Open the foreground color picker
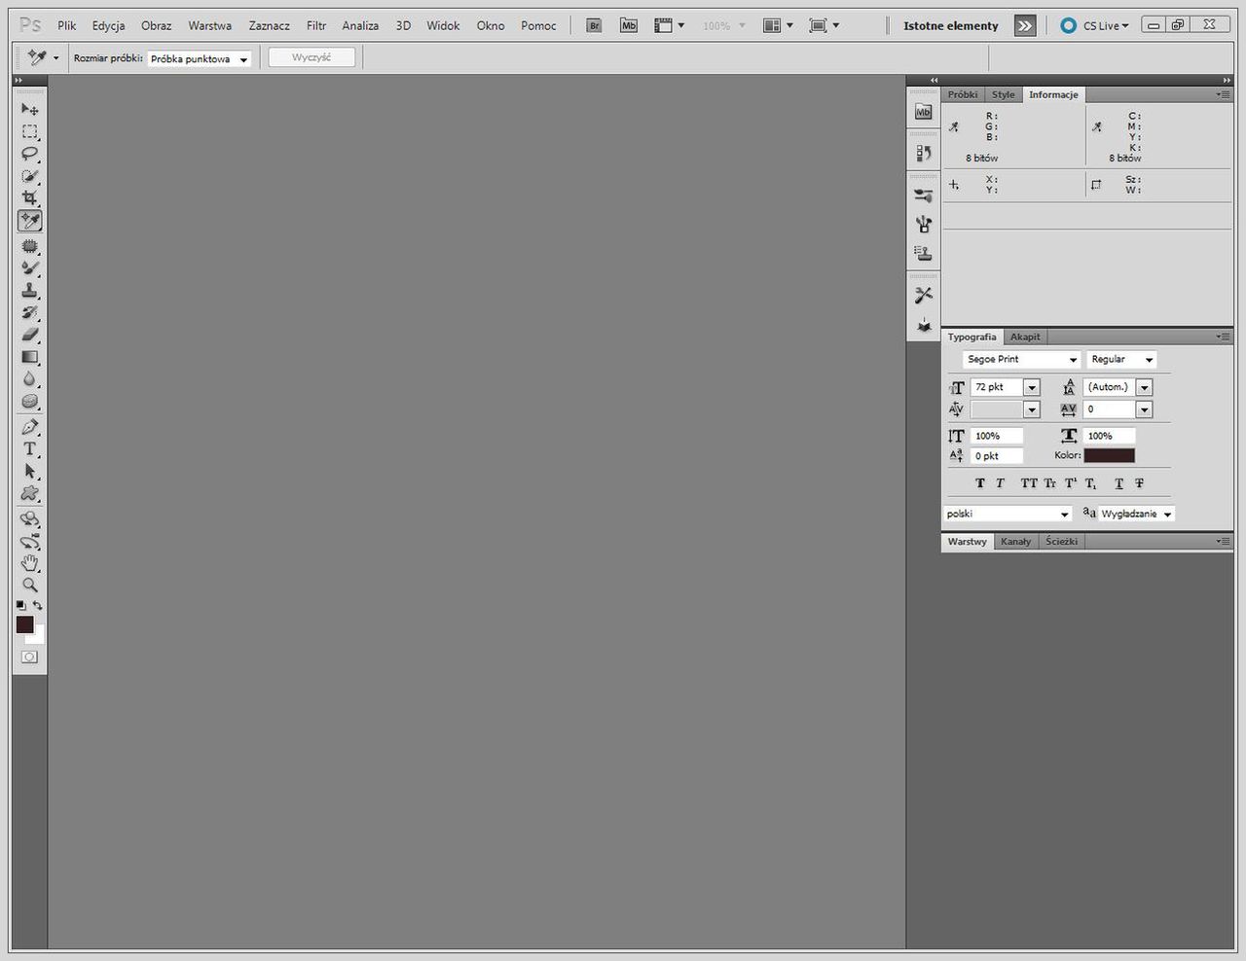This screenshot has width=1246, height=961. [x=24, y=624]
